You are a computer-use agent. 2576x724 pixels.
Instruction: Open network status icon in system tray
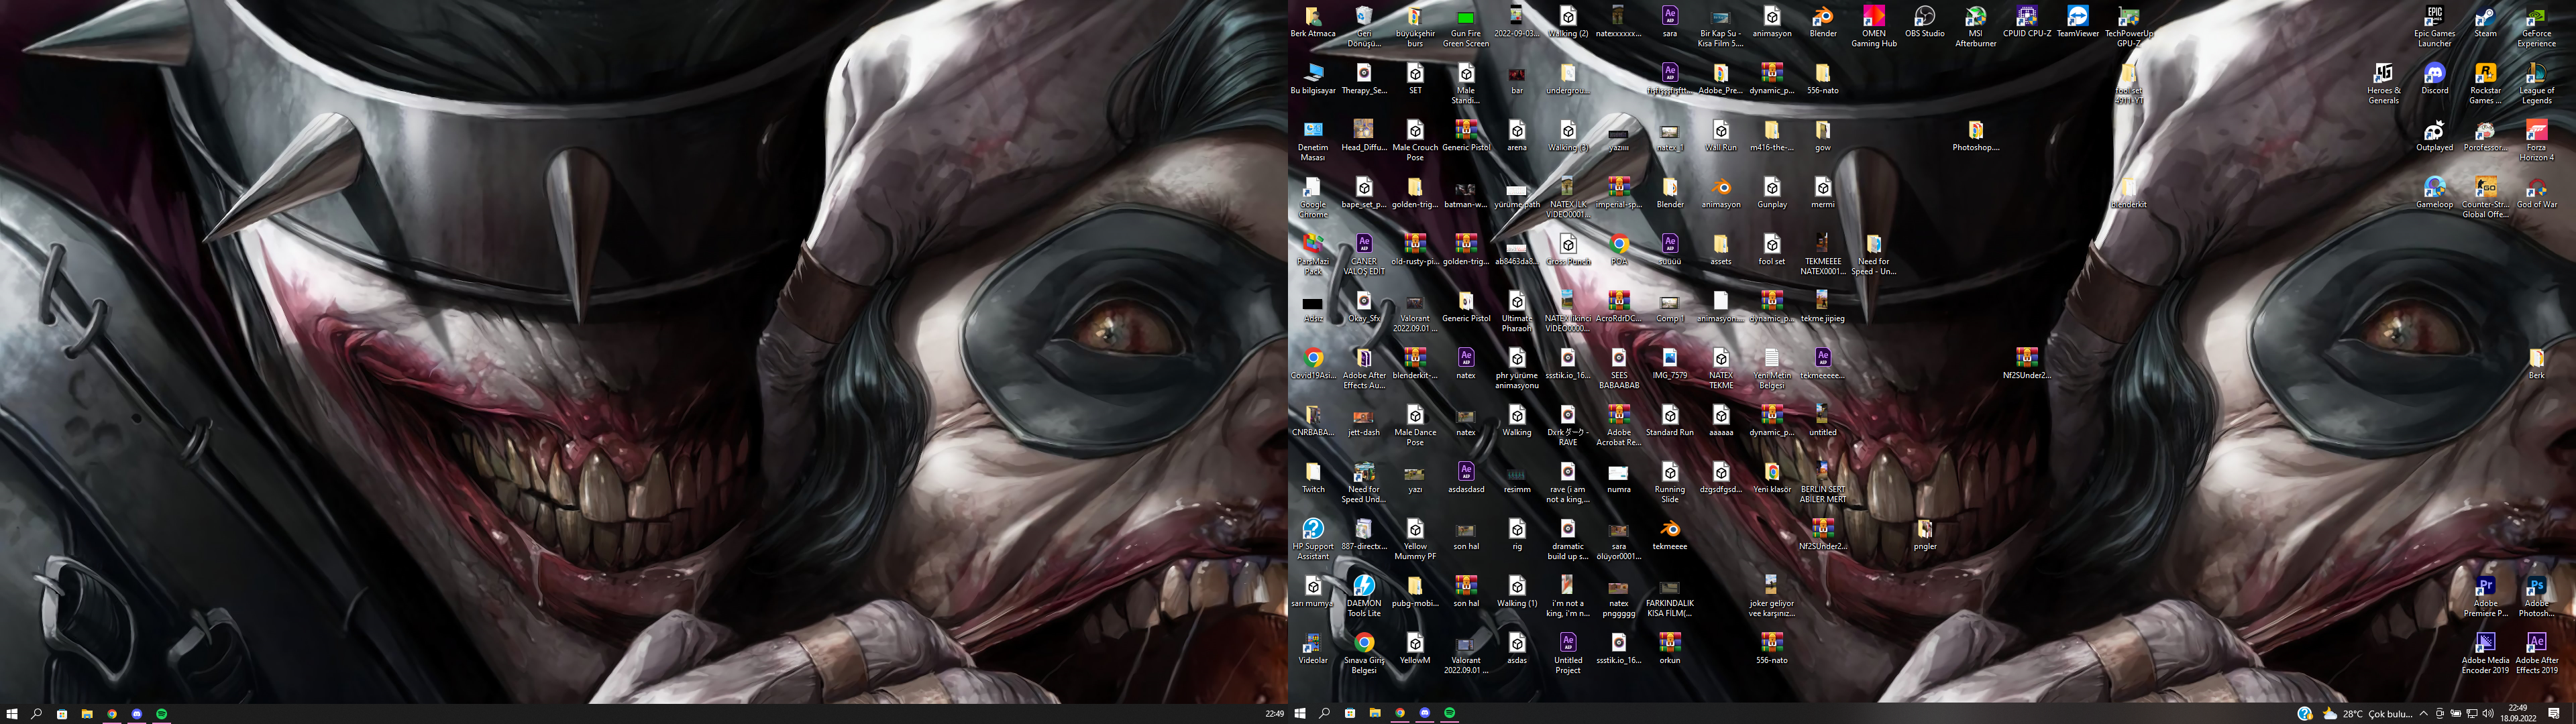click(2471, 713)
